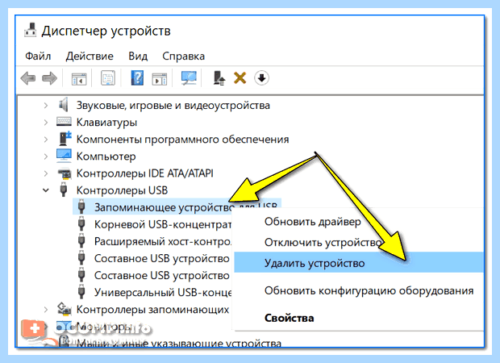Select Контроллеры IDE ATA/ATAPI label
The height and width of the screenshot is (363, 500).
click(x=145, y=173)
